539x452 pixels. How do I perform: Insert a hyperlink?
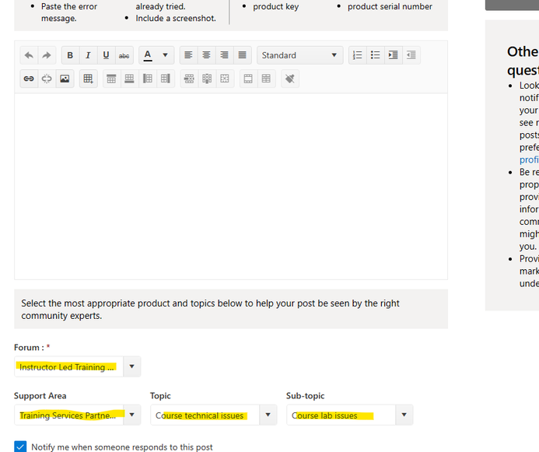tap(29, 79)
